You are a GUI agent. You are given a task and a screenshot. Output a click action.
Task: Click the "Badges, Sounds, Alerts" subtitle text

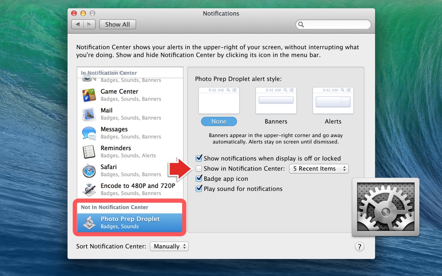pos(128,156)
